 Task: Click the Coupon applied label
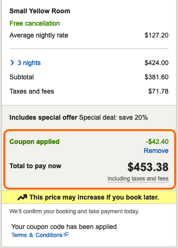pyautogui.click(x=35, y=142)
